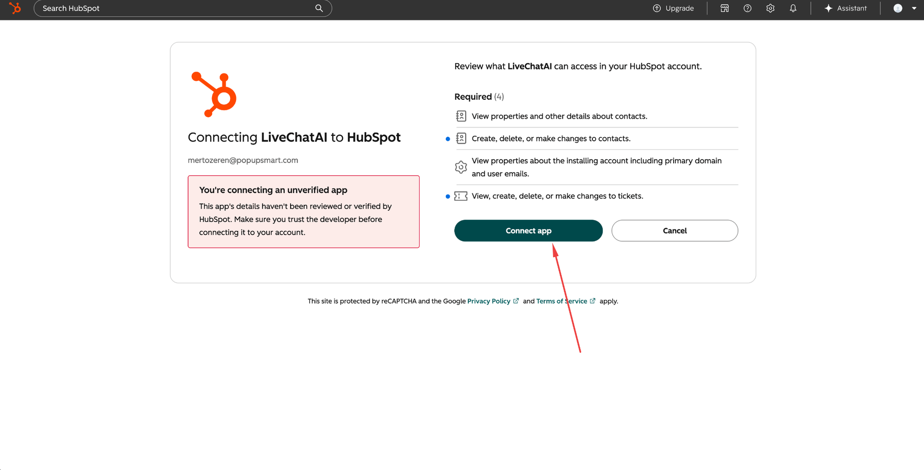Screen dimensions: 924x470
Task: Open the Notifications bell
Action: 793,8
